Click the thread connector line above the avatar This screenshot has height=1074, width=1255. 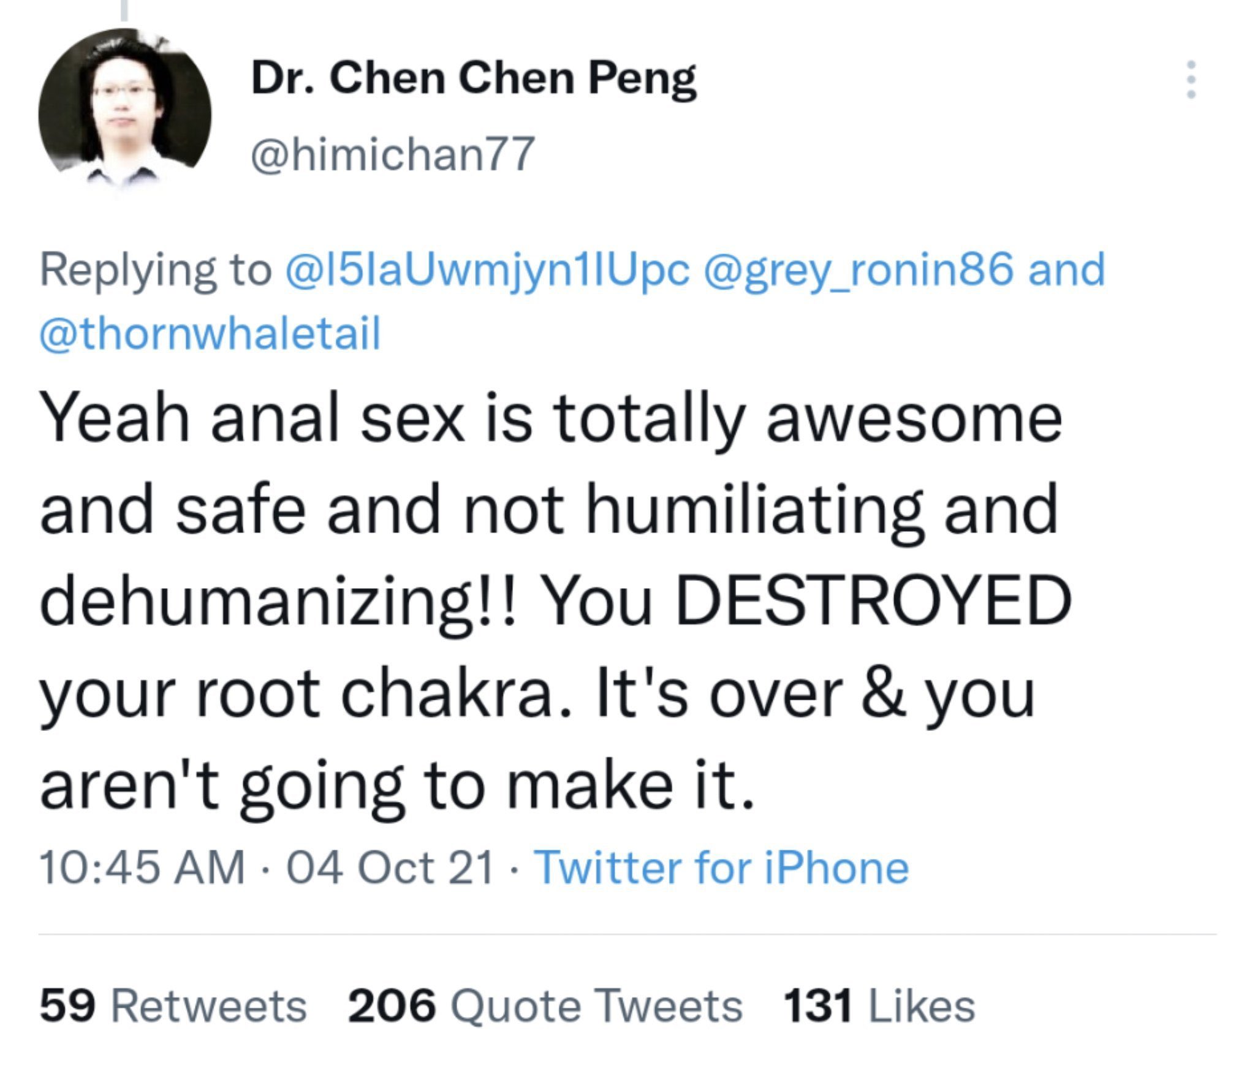coord(124,10)
